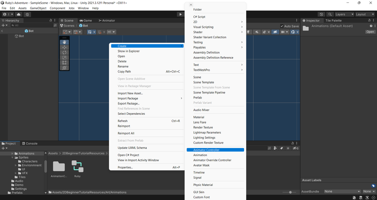
Task: Toggle the scene gizmos button
Action: coord(293,32)
